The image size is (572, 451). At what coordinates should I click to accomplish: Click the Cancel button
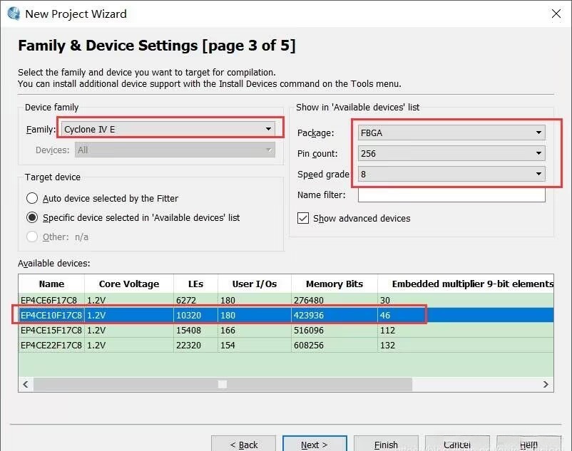(x=457, y=445)
